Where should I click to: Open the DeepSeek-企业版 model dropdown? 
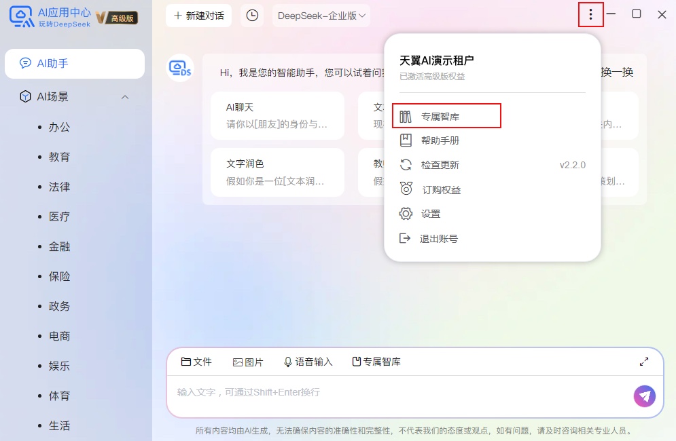click(x=321, y=16)
